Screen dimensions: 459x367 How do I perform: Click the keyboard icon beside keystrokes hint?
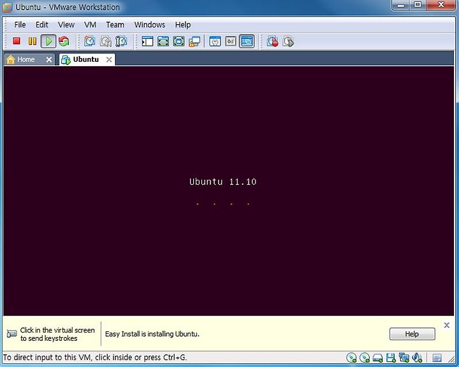[11, 334]
